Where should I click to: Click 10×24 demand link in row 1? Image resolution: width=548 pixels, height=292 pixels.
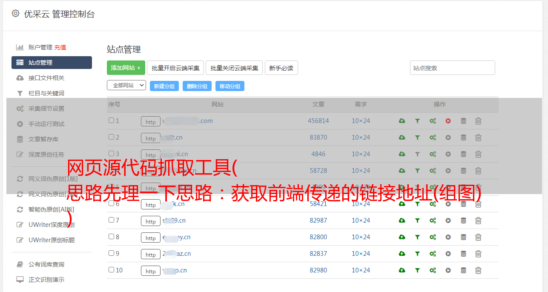tap(361, 121)
